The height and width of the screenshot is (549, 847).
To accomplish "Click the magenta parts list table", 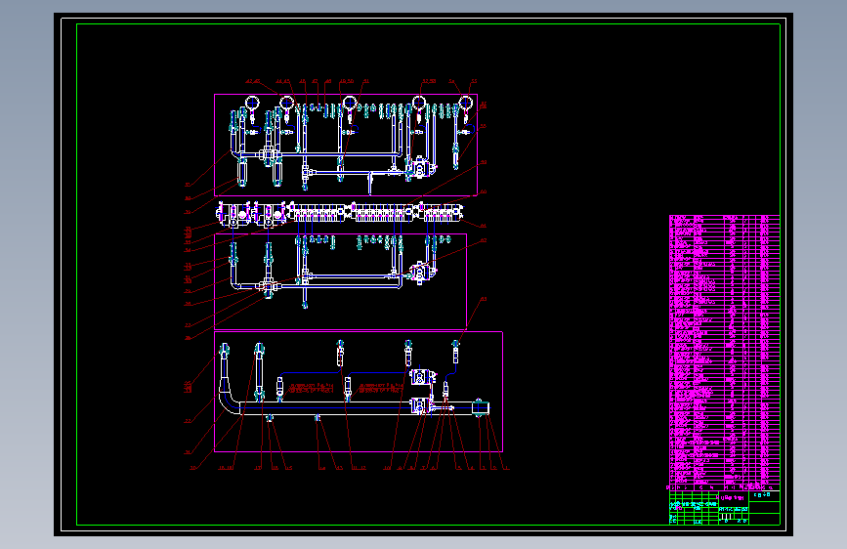I will point(724,353).
